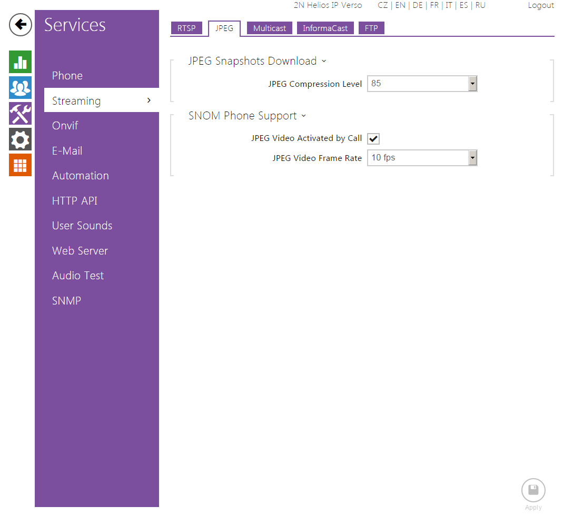Image resolution: width=583 pixels, height=516 pixels.
Task: Switch language to DE
Action: pos(417,5)
